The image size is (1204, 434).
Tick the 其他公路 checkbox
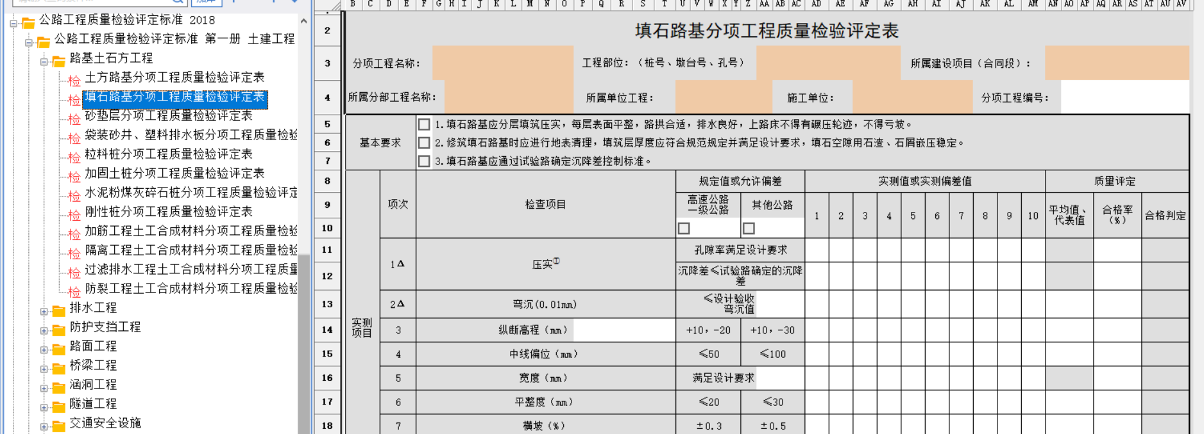[x=749, y=229]
